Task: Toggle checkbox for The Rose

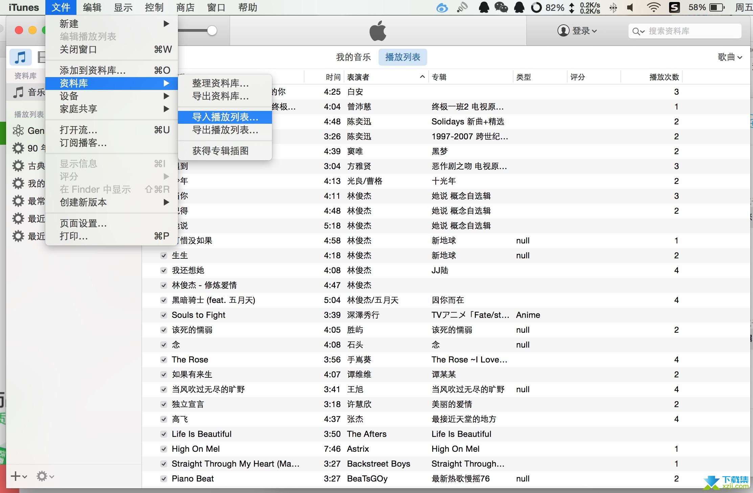Action: tap(164, 360)
